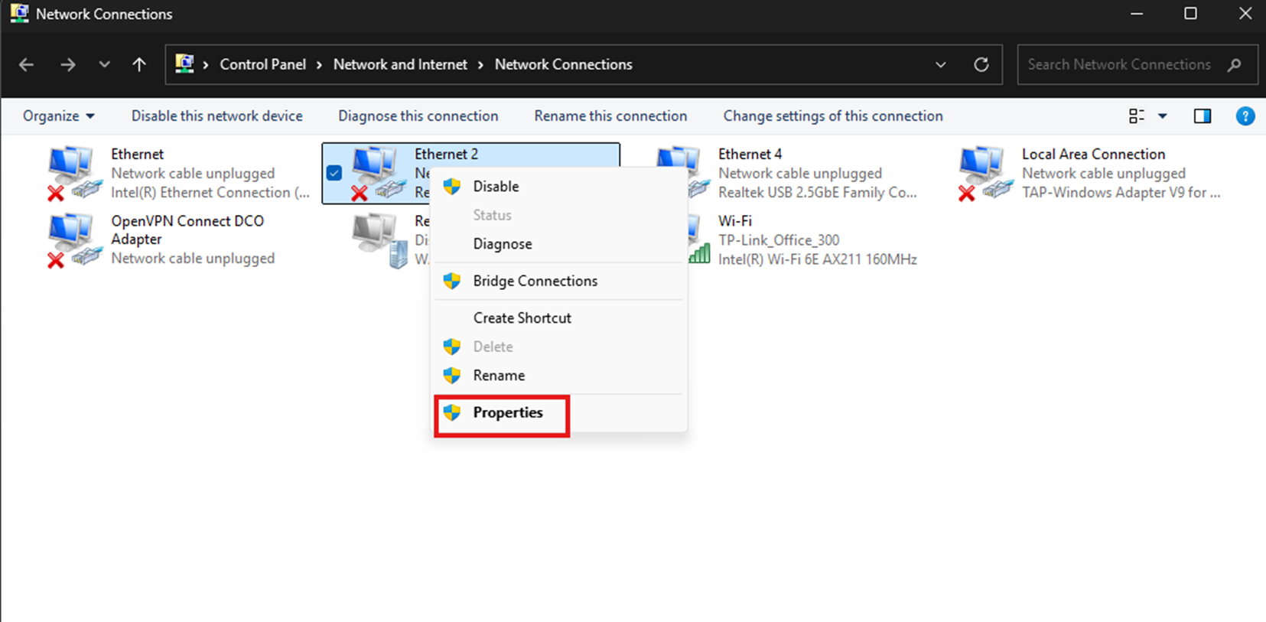
Task: Click the shield icon beside Disable
Action: coord(452,186)
